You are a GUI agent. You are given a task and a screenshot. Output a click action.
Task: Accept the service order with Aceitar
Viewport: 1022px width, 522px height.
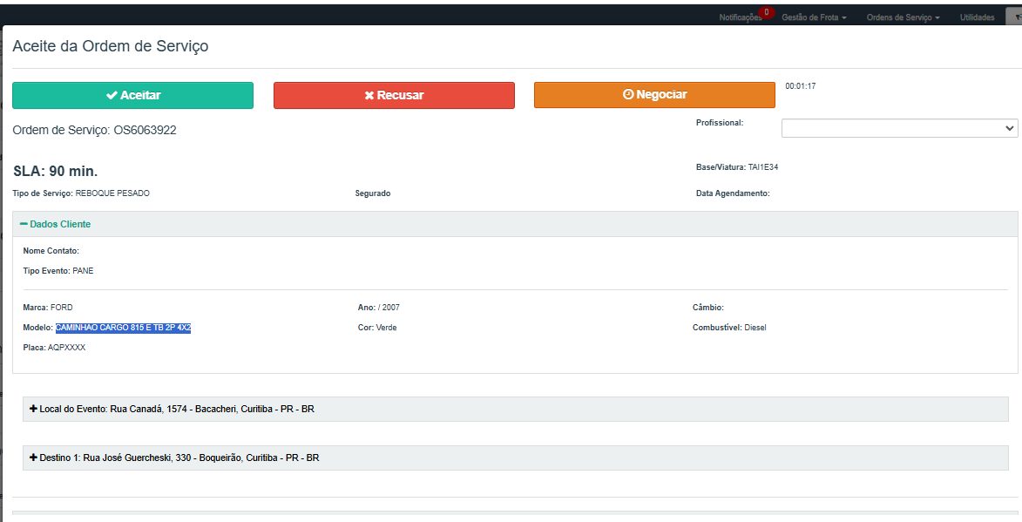coord(133,95)
